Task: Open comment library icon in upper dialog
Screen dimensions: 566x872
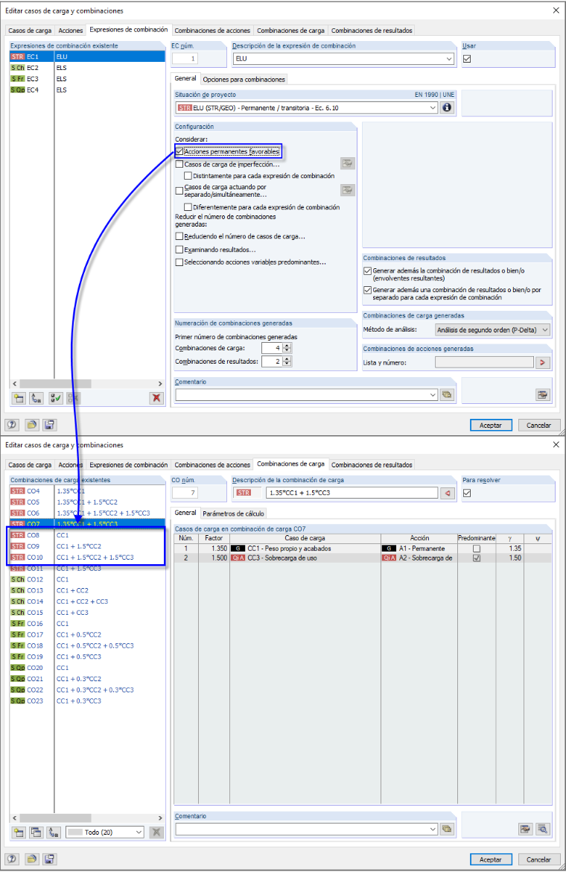Action: [x=447, y=395]
